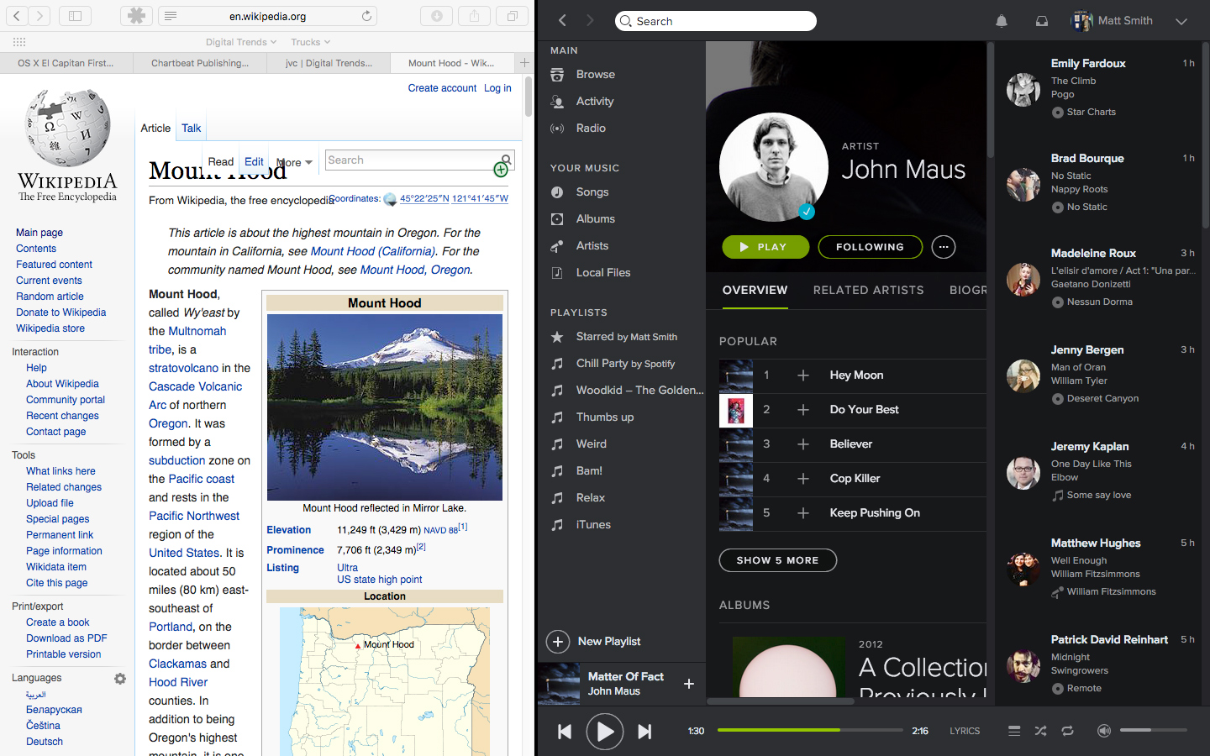
Task: Click Wikipedia Log in link
Action: tap(497, 88)
